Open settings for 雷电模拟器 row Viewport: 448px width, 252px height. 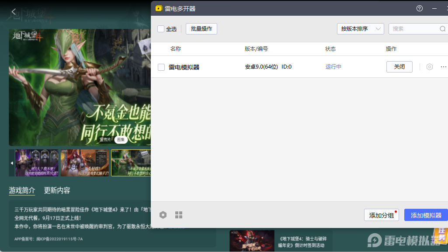pos(430,67)
